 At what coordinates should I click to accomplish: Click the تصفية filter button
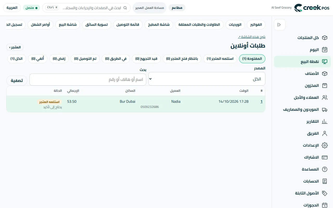[x=17, y=81]
